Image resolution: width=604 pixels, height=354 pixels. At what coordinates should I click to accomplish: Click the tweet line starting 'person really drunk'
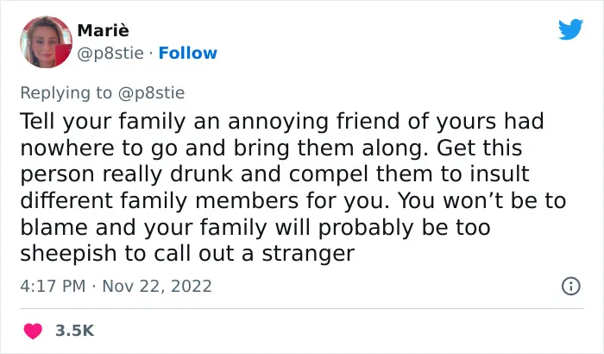click(274, 174)
